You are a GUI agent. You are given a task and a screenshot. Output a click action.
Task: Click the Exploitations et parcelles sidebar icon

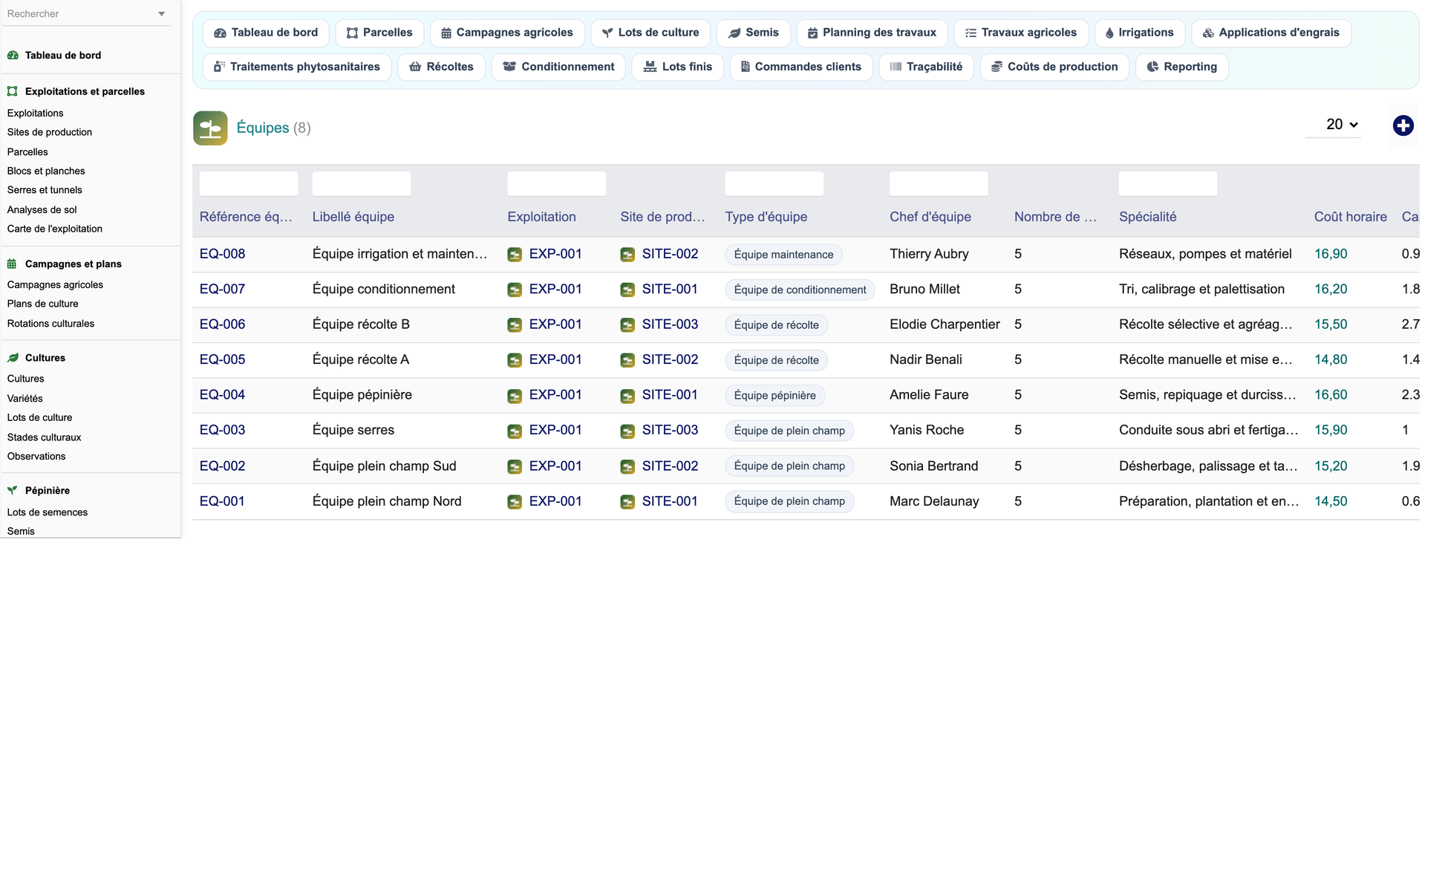[x=13, y=91]
